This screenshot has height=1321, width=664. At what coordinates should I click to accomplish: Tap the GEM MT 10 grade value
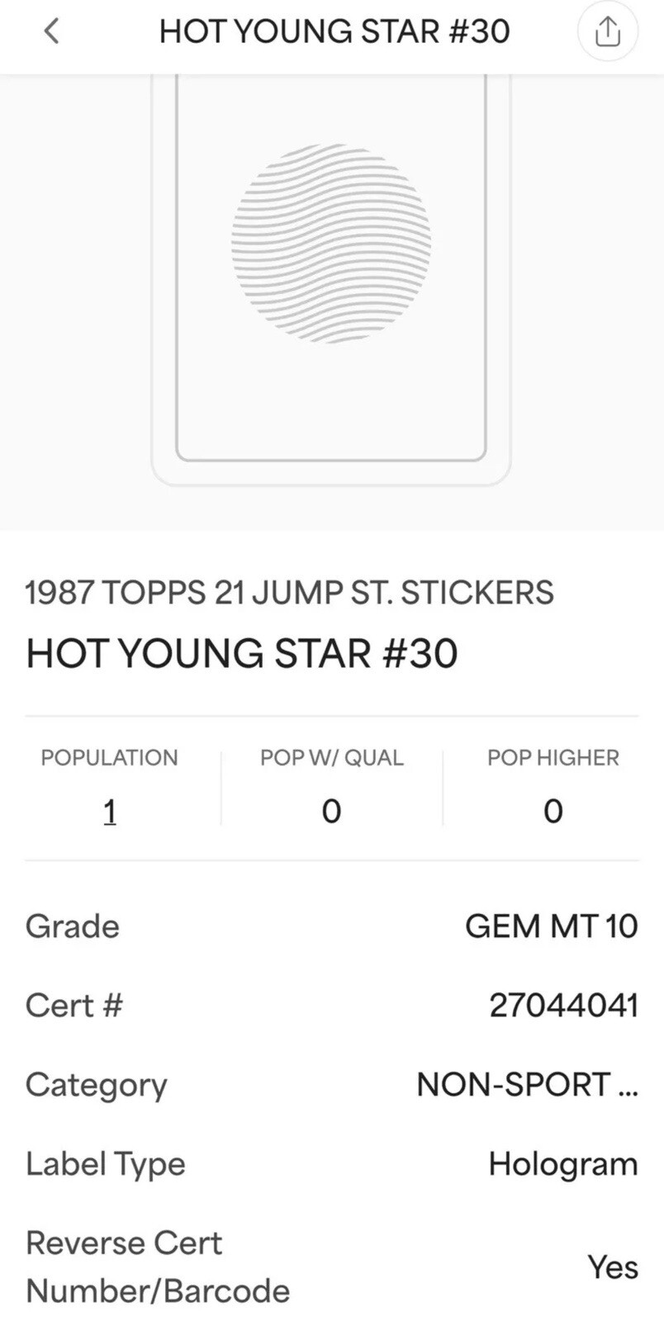coord(551,926)
